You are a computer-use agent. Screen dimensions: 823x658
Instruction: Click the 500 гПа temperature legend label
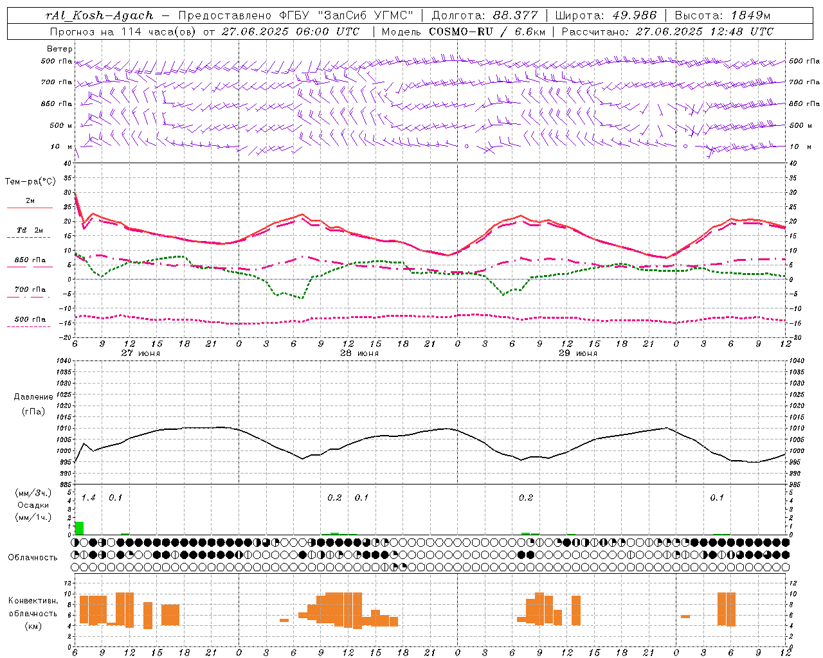tap(30, 319)
